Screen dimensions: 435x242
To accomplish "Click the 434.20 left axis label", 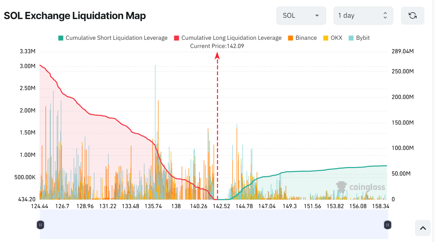I will pos(27,199).
